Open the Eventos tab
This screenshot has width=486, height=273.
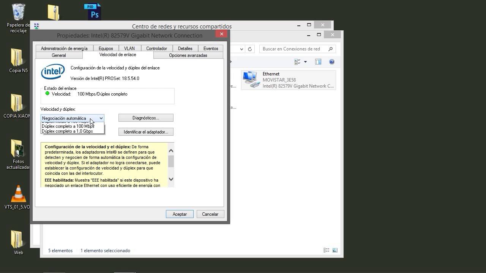pos(211,49)
